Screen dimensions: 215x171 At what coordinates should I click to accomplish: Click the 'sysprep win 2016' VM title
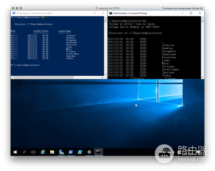[x=109, y=8]
